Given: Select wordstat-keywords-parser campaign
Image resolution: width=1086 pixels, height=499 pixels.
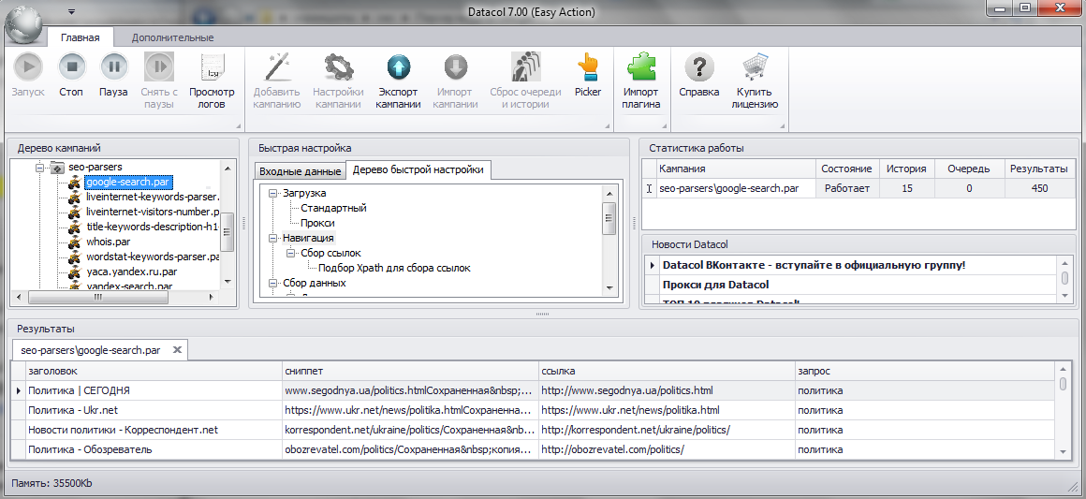Looking at the screenshot, I should [x=153, y=257].
